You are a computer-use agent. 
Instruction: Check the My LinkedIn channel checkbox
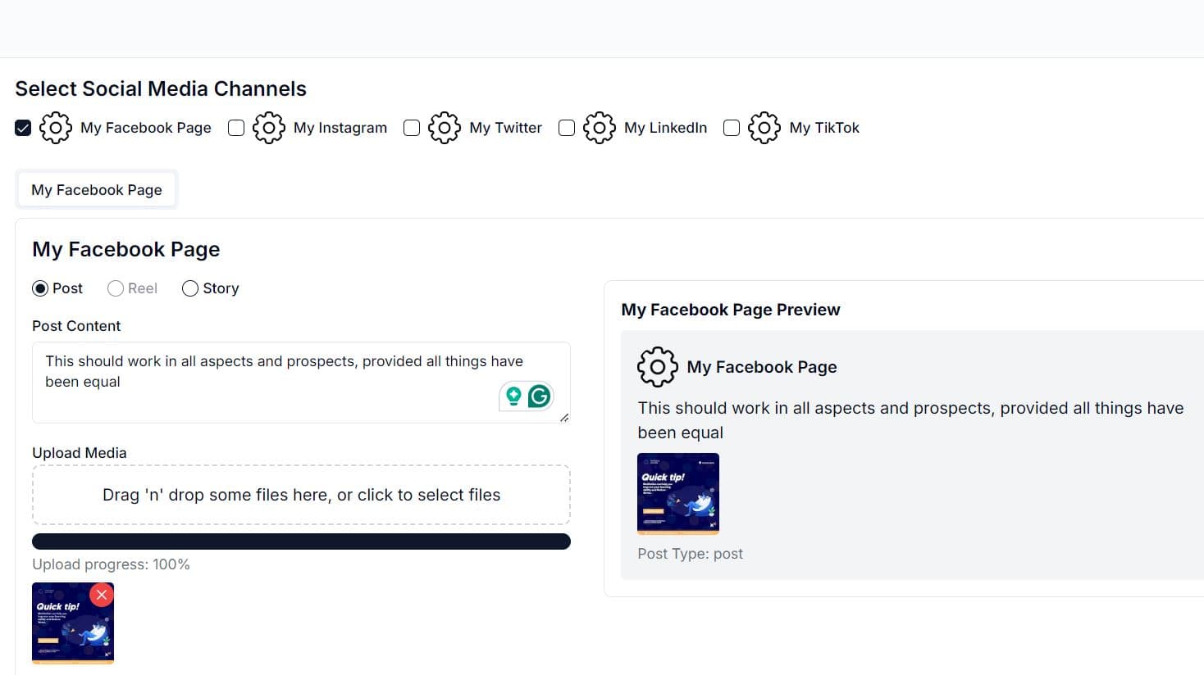click(x=567, y=128)
